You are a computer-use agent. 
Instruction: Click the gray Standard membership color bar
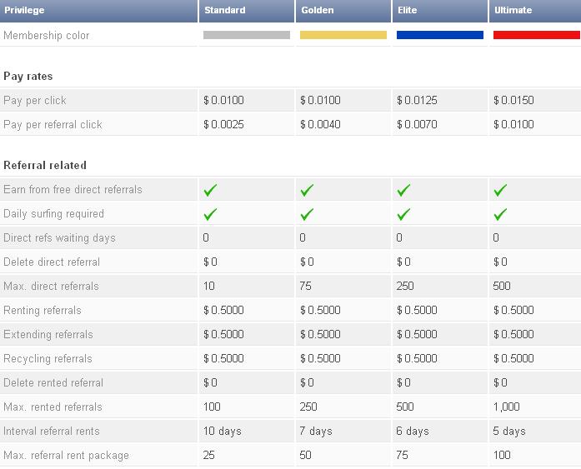pos(247,35)
